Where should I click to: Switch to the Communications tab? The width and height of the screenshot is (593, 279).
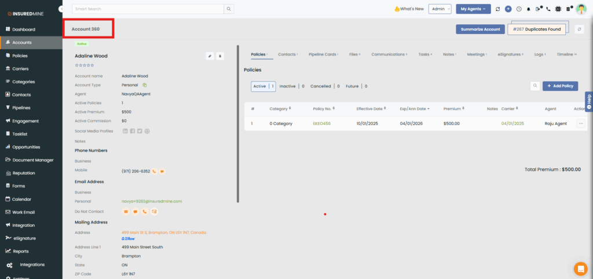388,54
